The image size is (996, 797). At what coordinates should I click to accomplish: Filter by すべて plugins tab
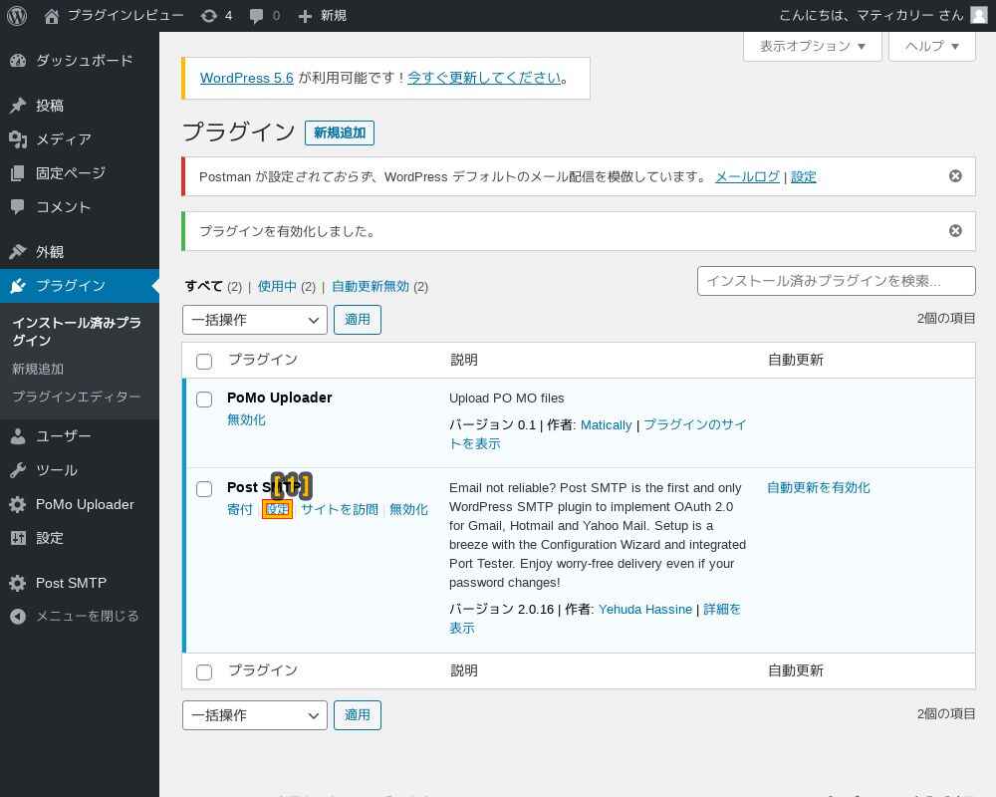tap(203, 286)
